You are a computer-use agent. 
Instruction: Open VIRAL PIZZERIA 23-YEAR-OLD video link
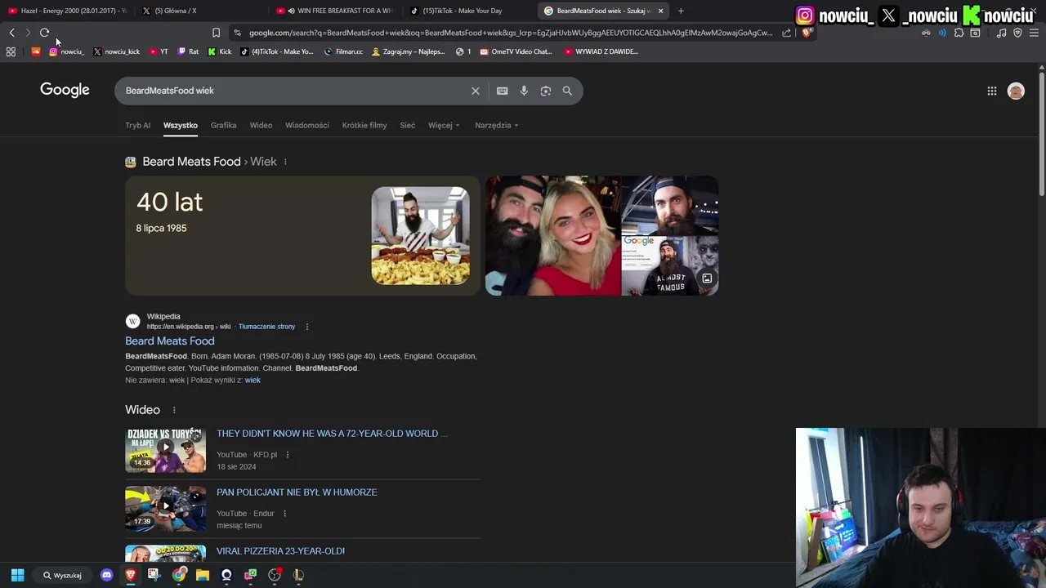click(x=280, y=551)
